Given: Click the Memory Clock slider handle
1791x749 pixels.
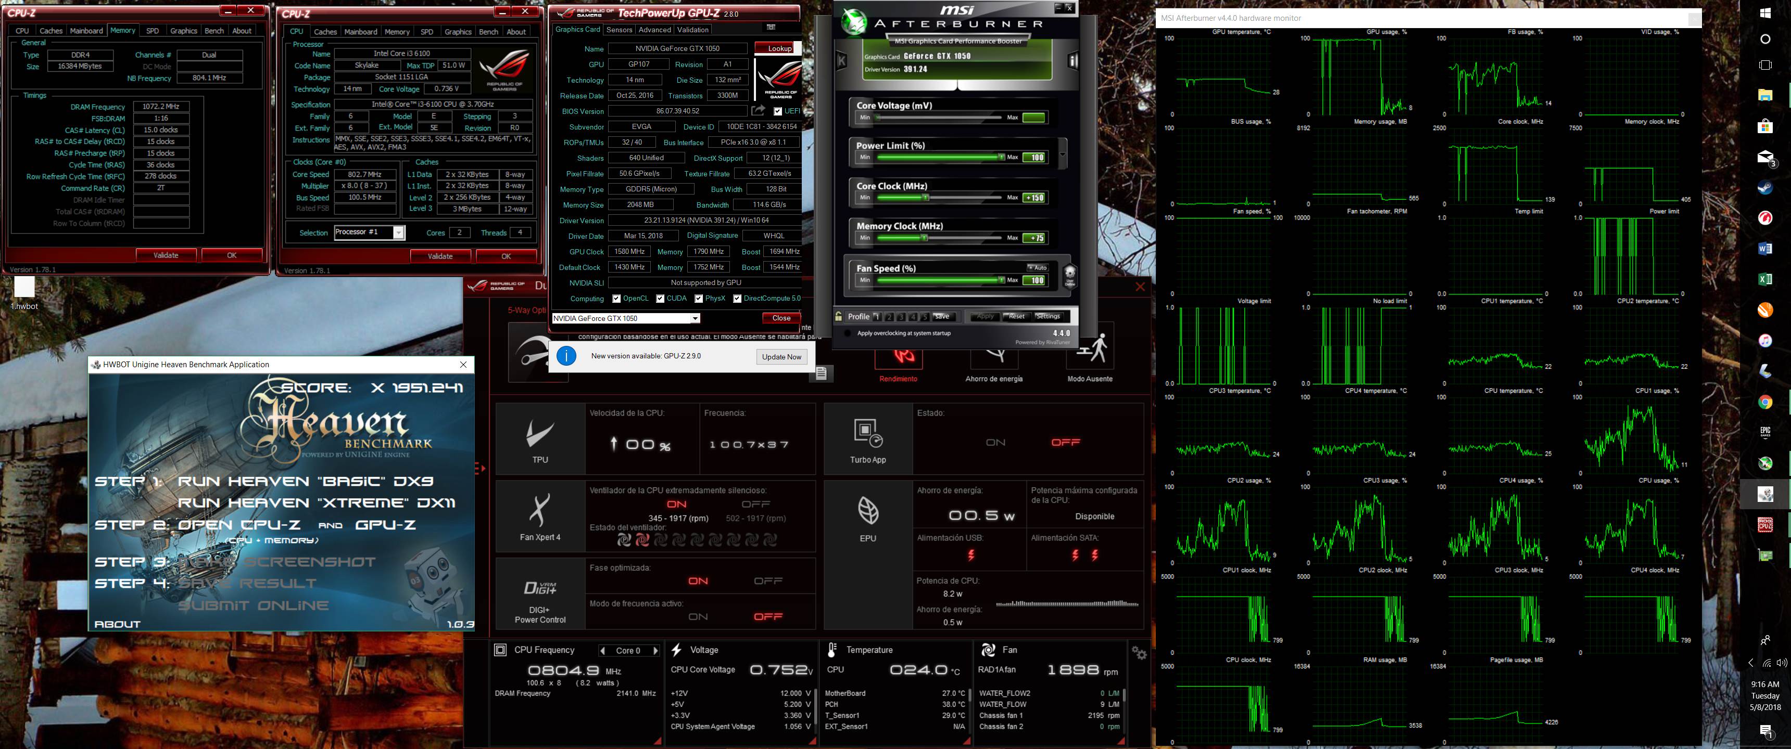Looking at the screenshot, I should (x=924, y=238).
